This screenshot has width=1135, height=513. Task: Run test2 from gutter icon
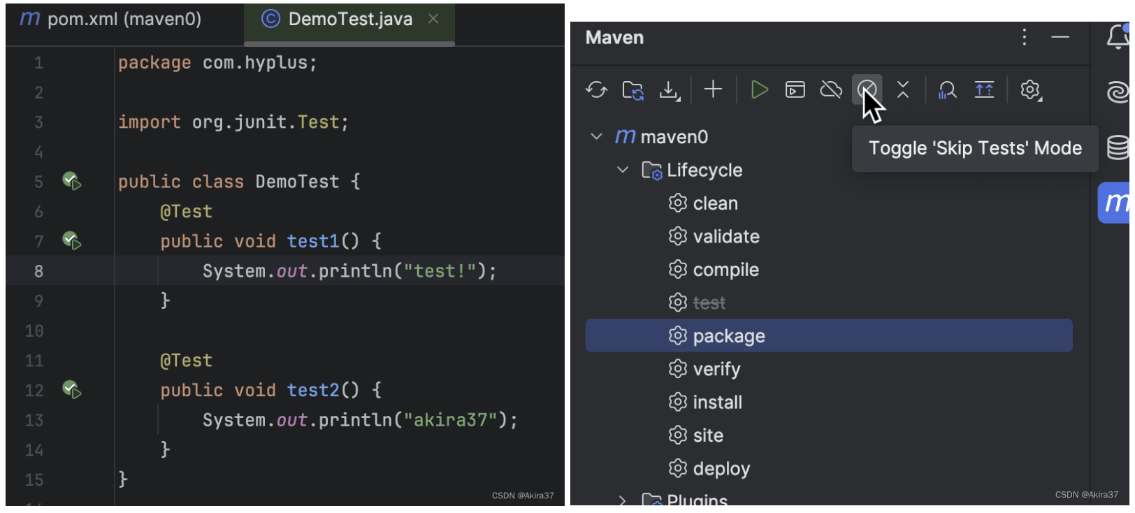point(72,390)
